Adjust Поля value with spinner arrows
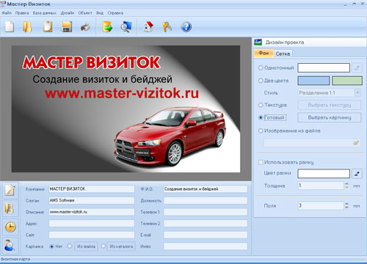The height and width of the screenshot is (264, 367). point(346,205)
